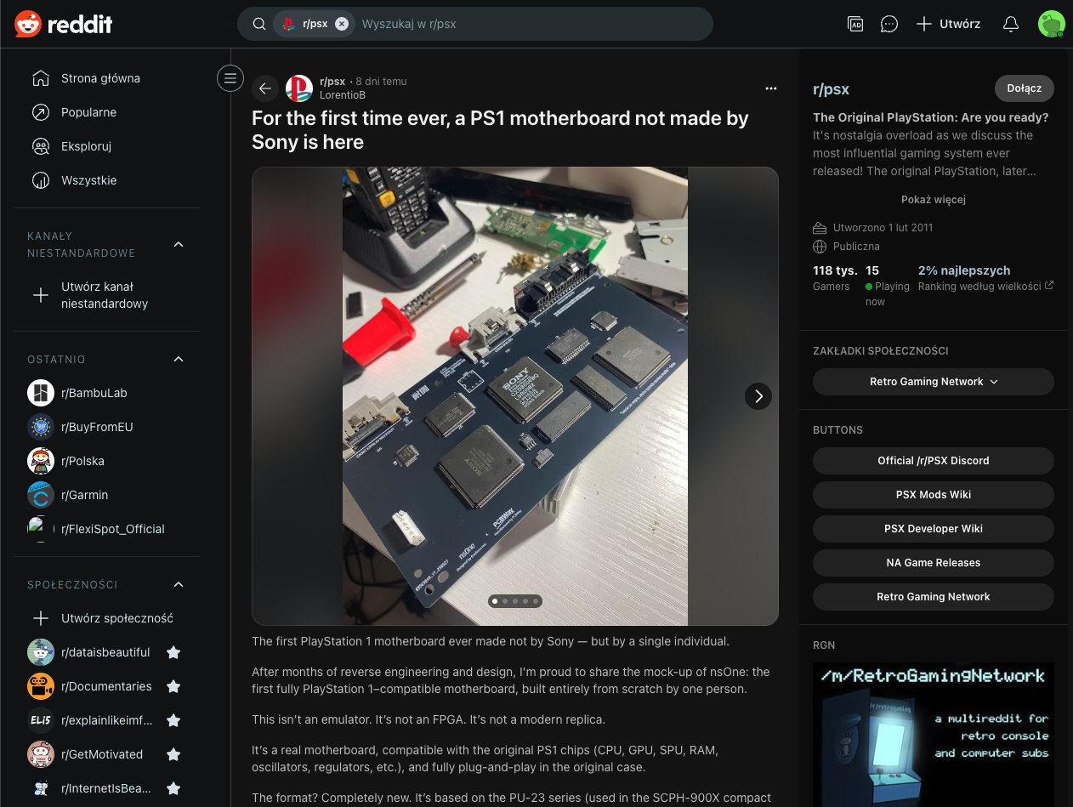
Task: Toggle the r/GetMotivated favorite star
Action: [173, 754]
